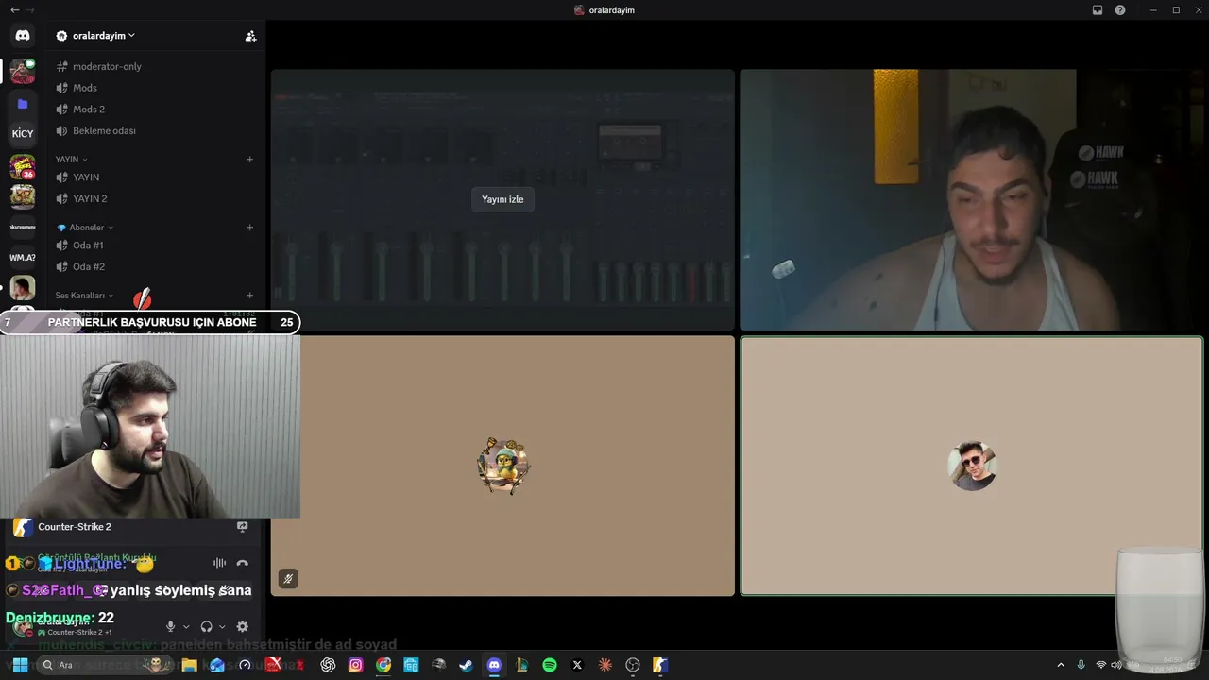Open the Windows Start menu
Screen dimensions: 1209x680
pos(20,665)
